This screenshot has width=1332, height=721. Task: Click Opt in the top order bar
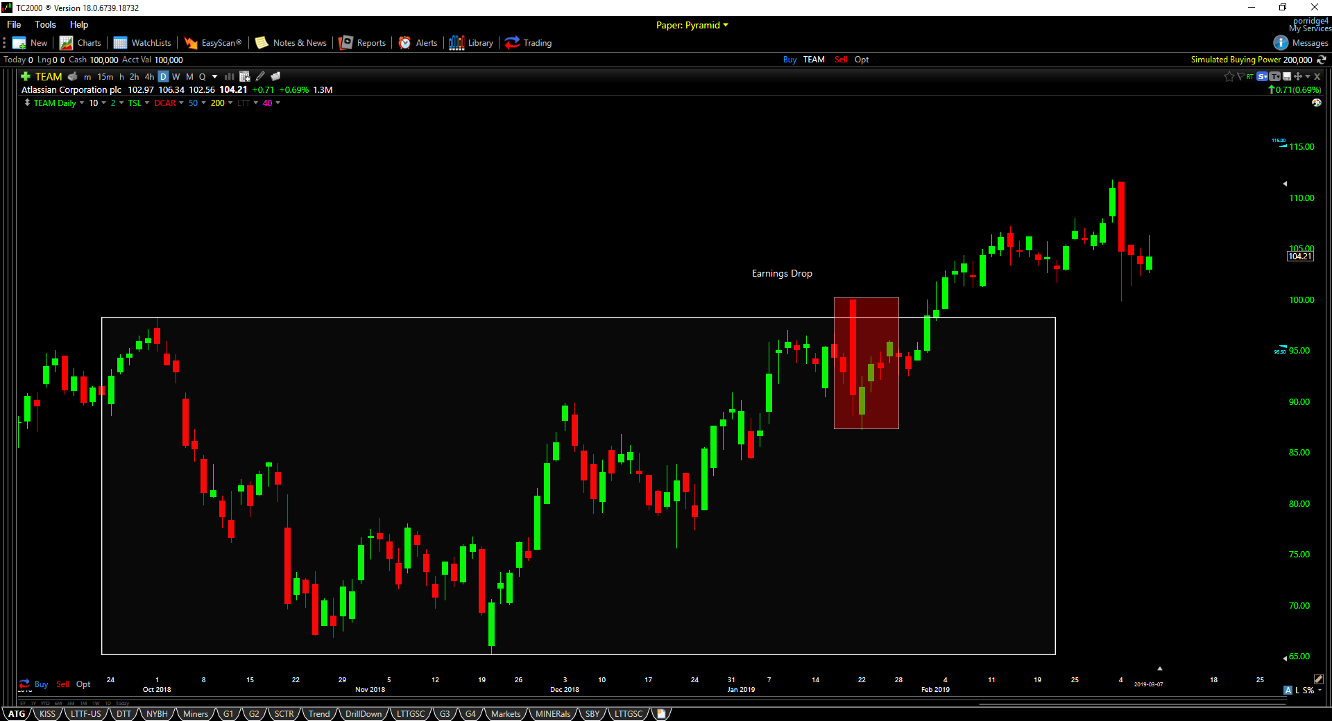[x=862, y=60]
